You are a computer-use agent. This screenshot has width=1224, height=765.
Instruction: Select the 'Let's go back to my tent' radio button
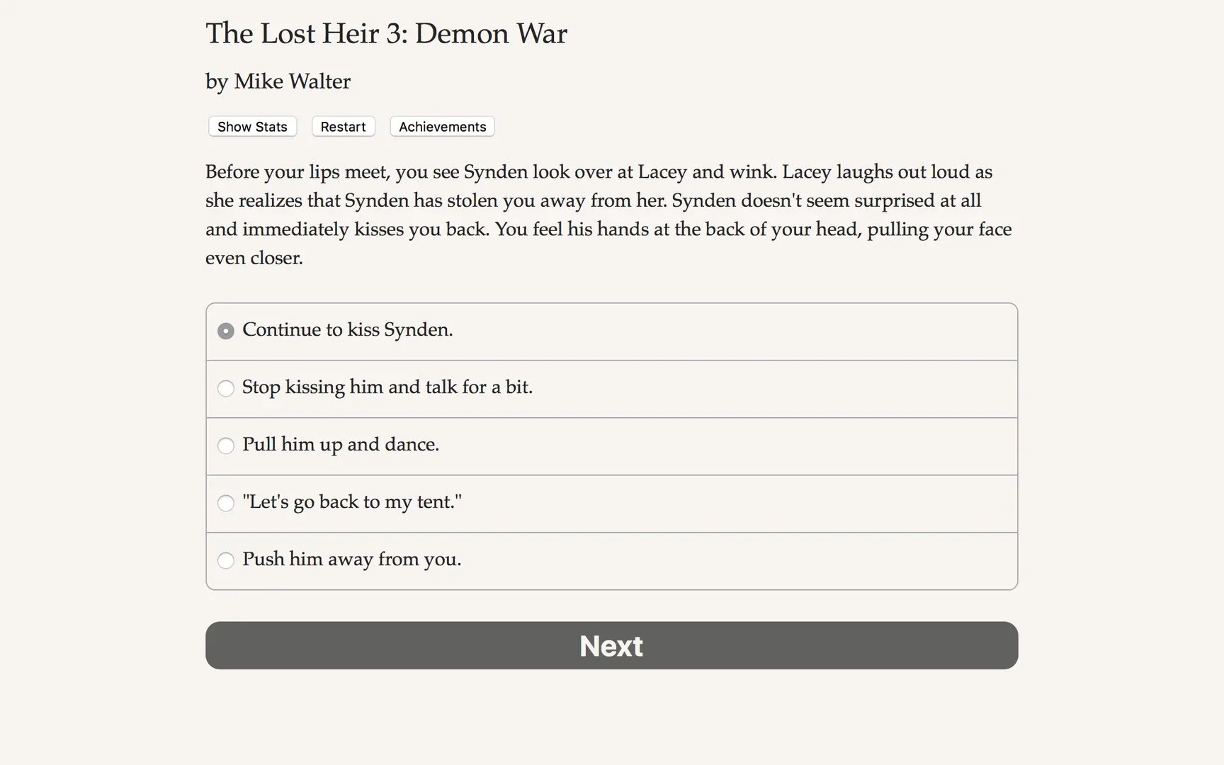point(226,503)
